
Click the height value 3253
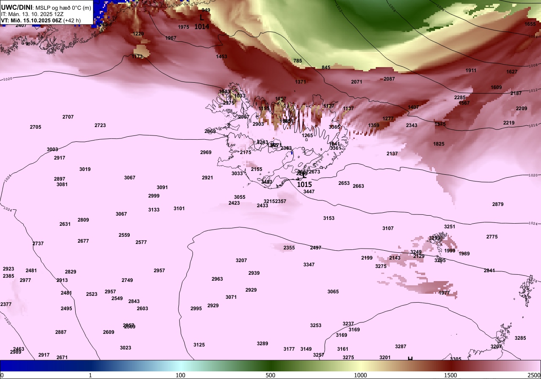coord(316,325)
